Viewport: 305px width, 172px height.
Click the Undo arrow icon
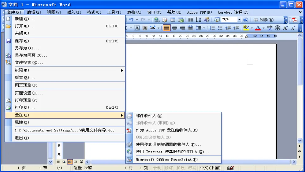pyautogui.click(x=131, y=20)
